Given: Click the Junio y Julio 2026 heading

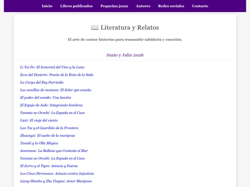Looking at the screenshot, I should (x=125, y=55).
